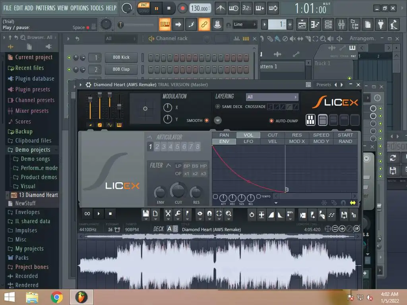This screenshot has width=407, height=305.
Task: Toggle the metronome icon
Action: tap(221, 8)
